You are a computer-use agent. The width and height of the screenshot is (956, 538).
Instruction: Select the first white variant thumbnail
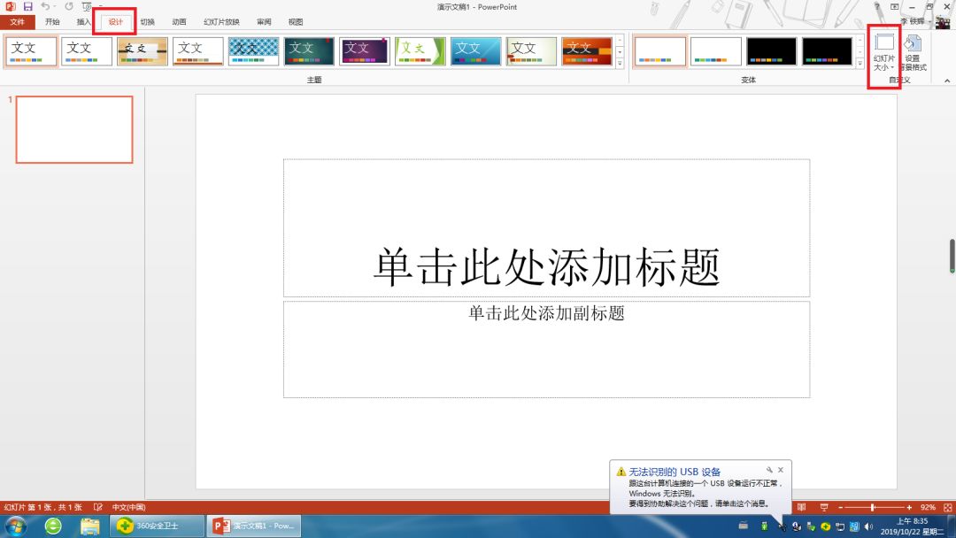click(x=660, y=51)
